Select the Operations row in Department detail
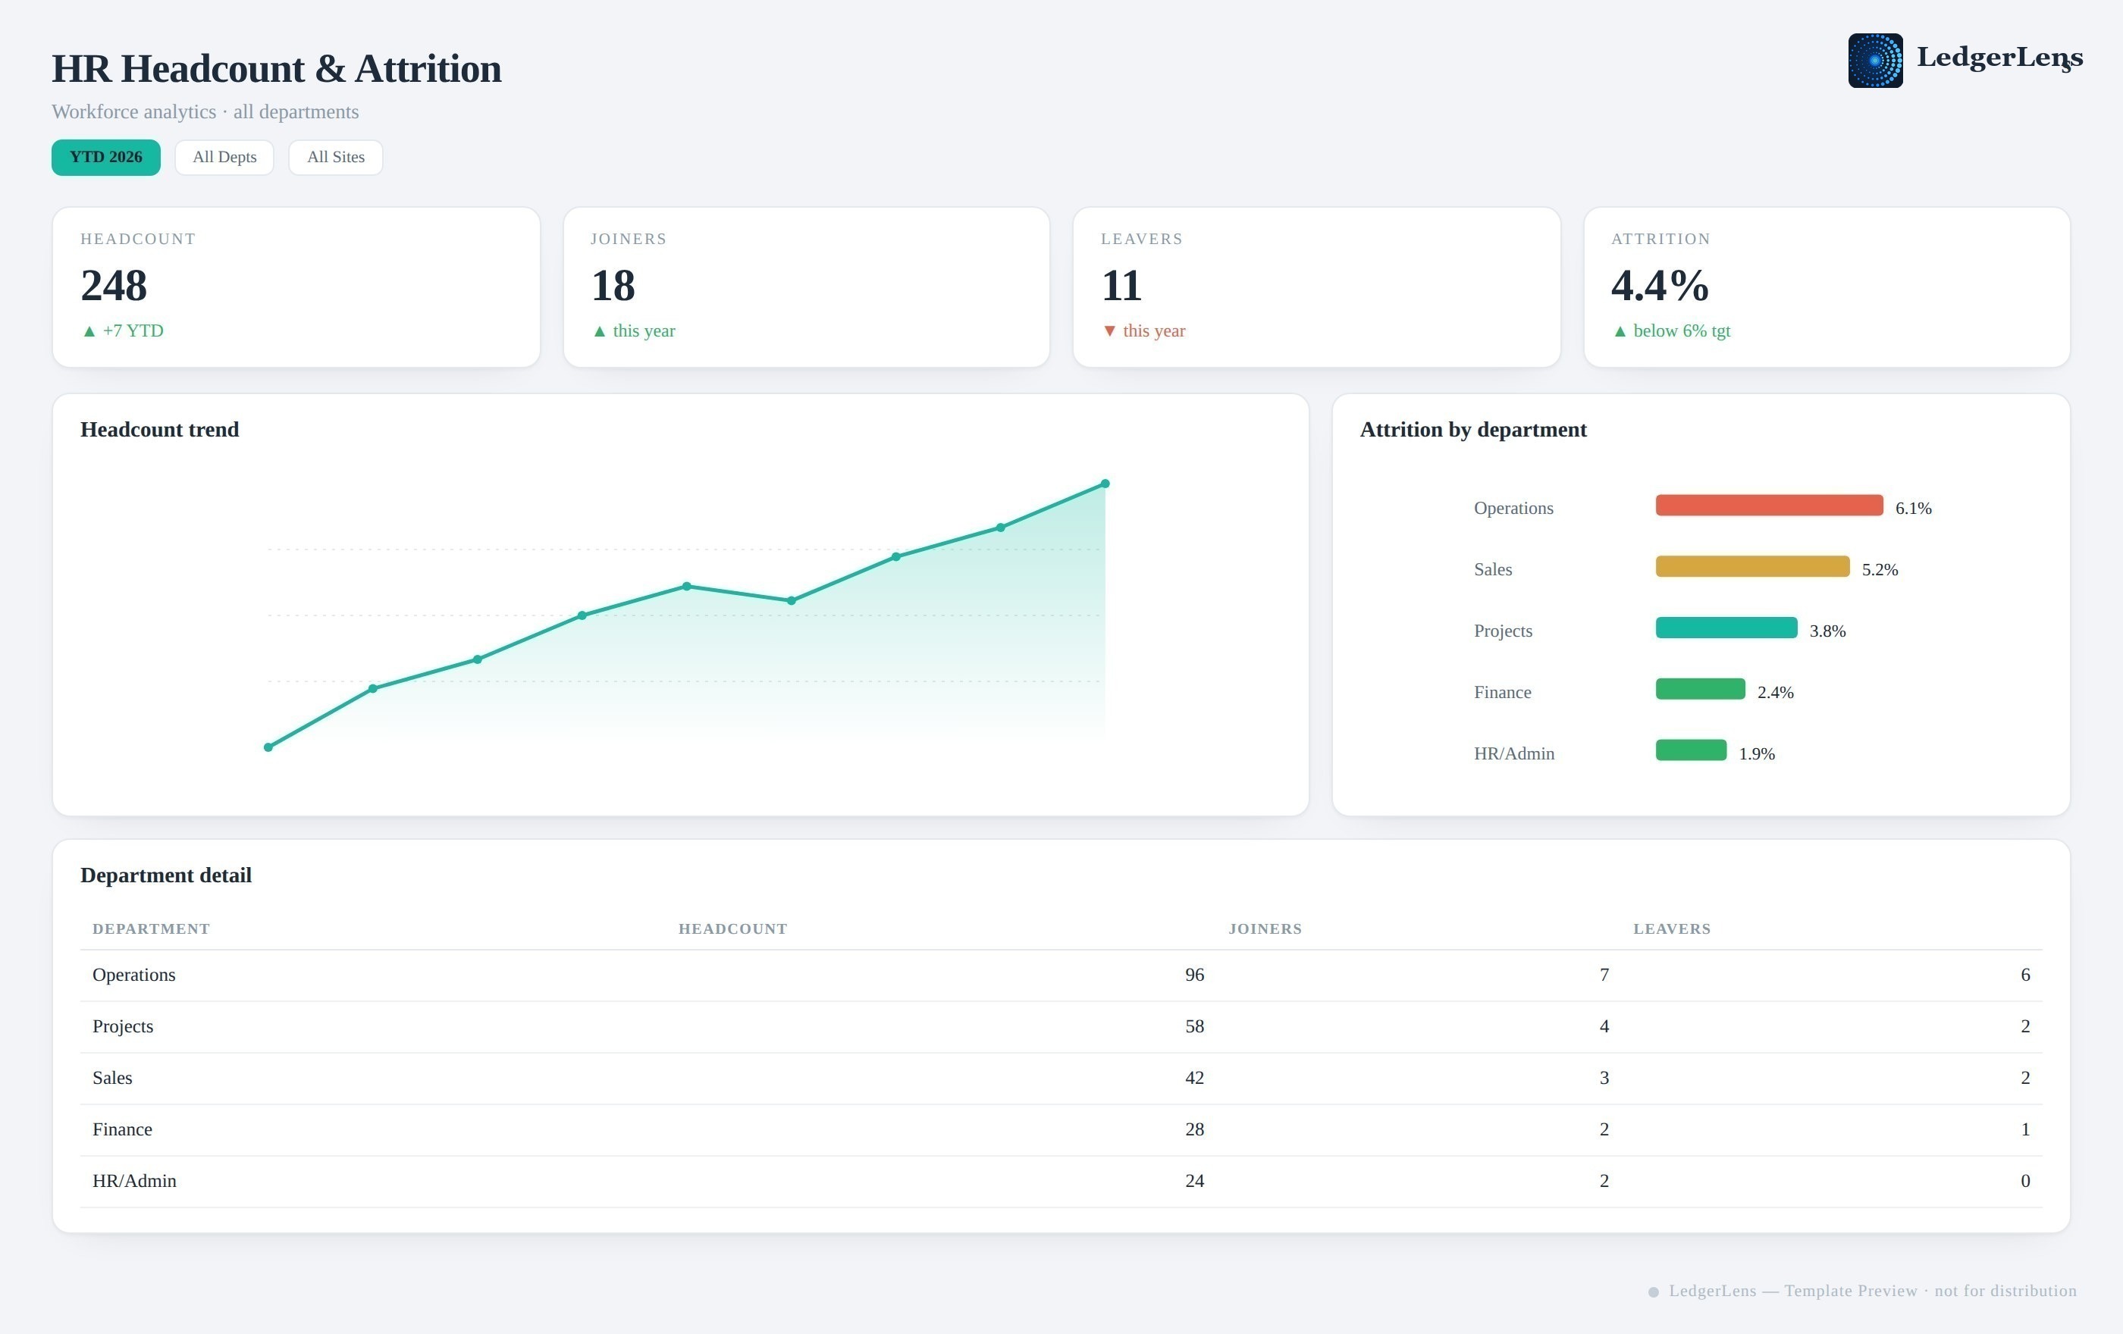This screenshot has width=2123, height=1334. click(1061, 975)
